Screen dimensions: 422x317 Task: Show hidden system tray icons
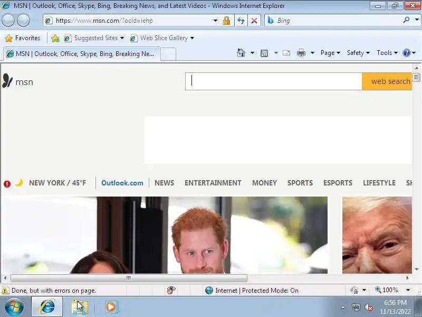coord(343,307)
